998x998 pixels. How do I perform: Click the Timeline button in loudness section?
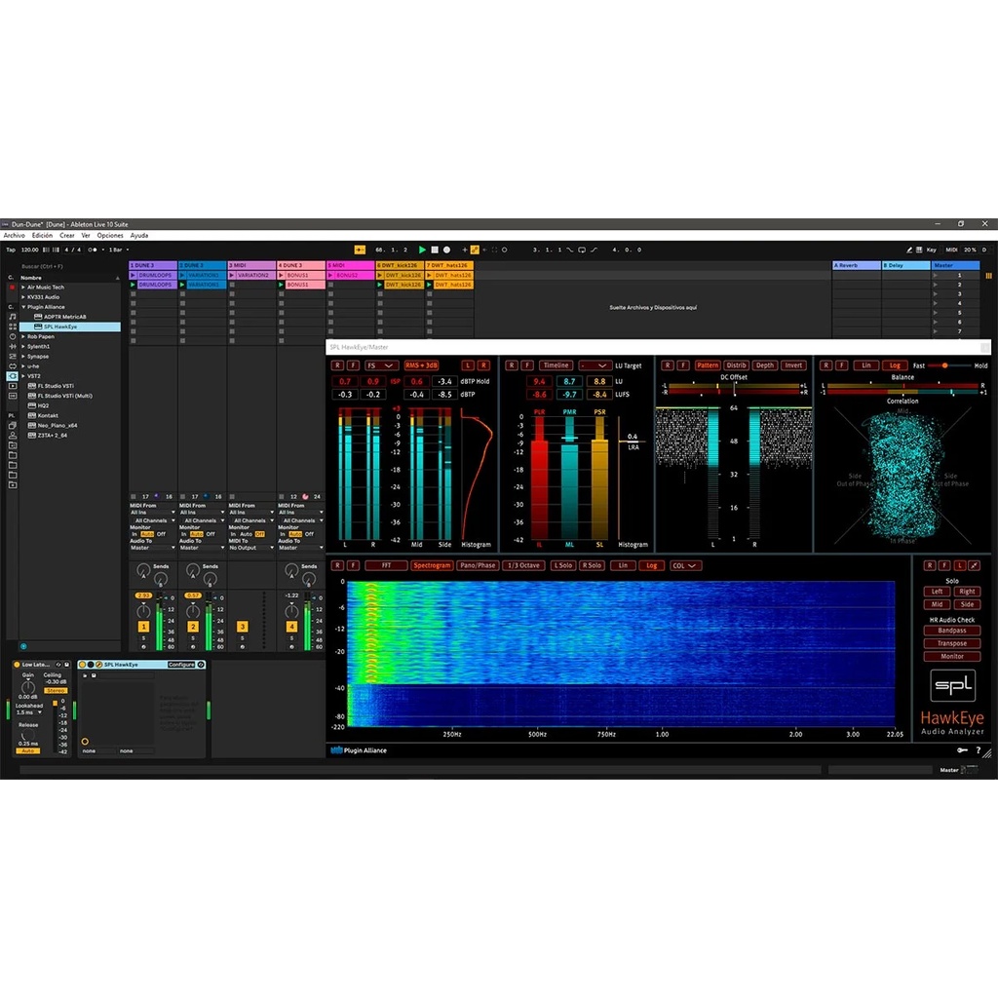[556, 365]
